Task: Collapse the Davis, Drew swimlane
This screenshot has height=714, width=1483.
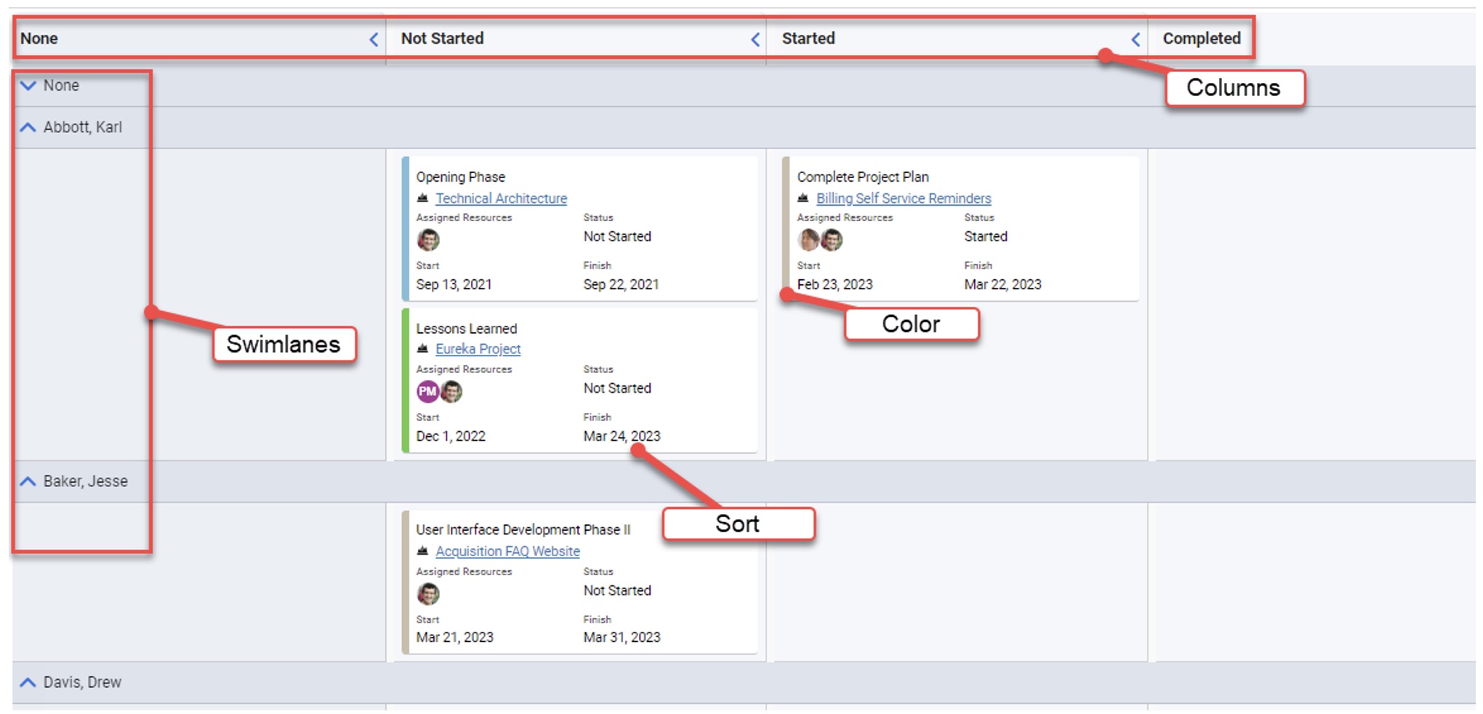Action: [28, 682]
